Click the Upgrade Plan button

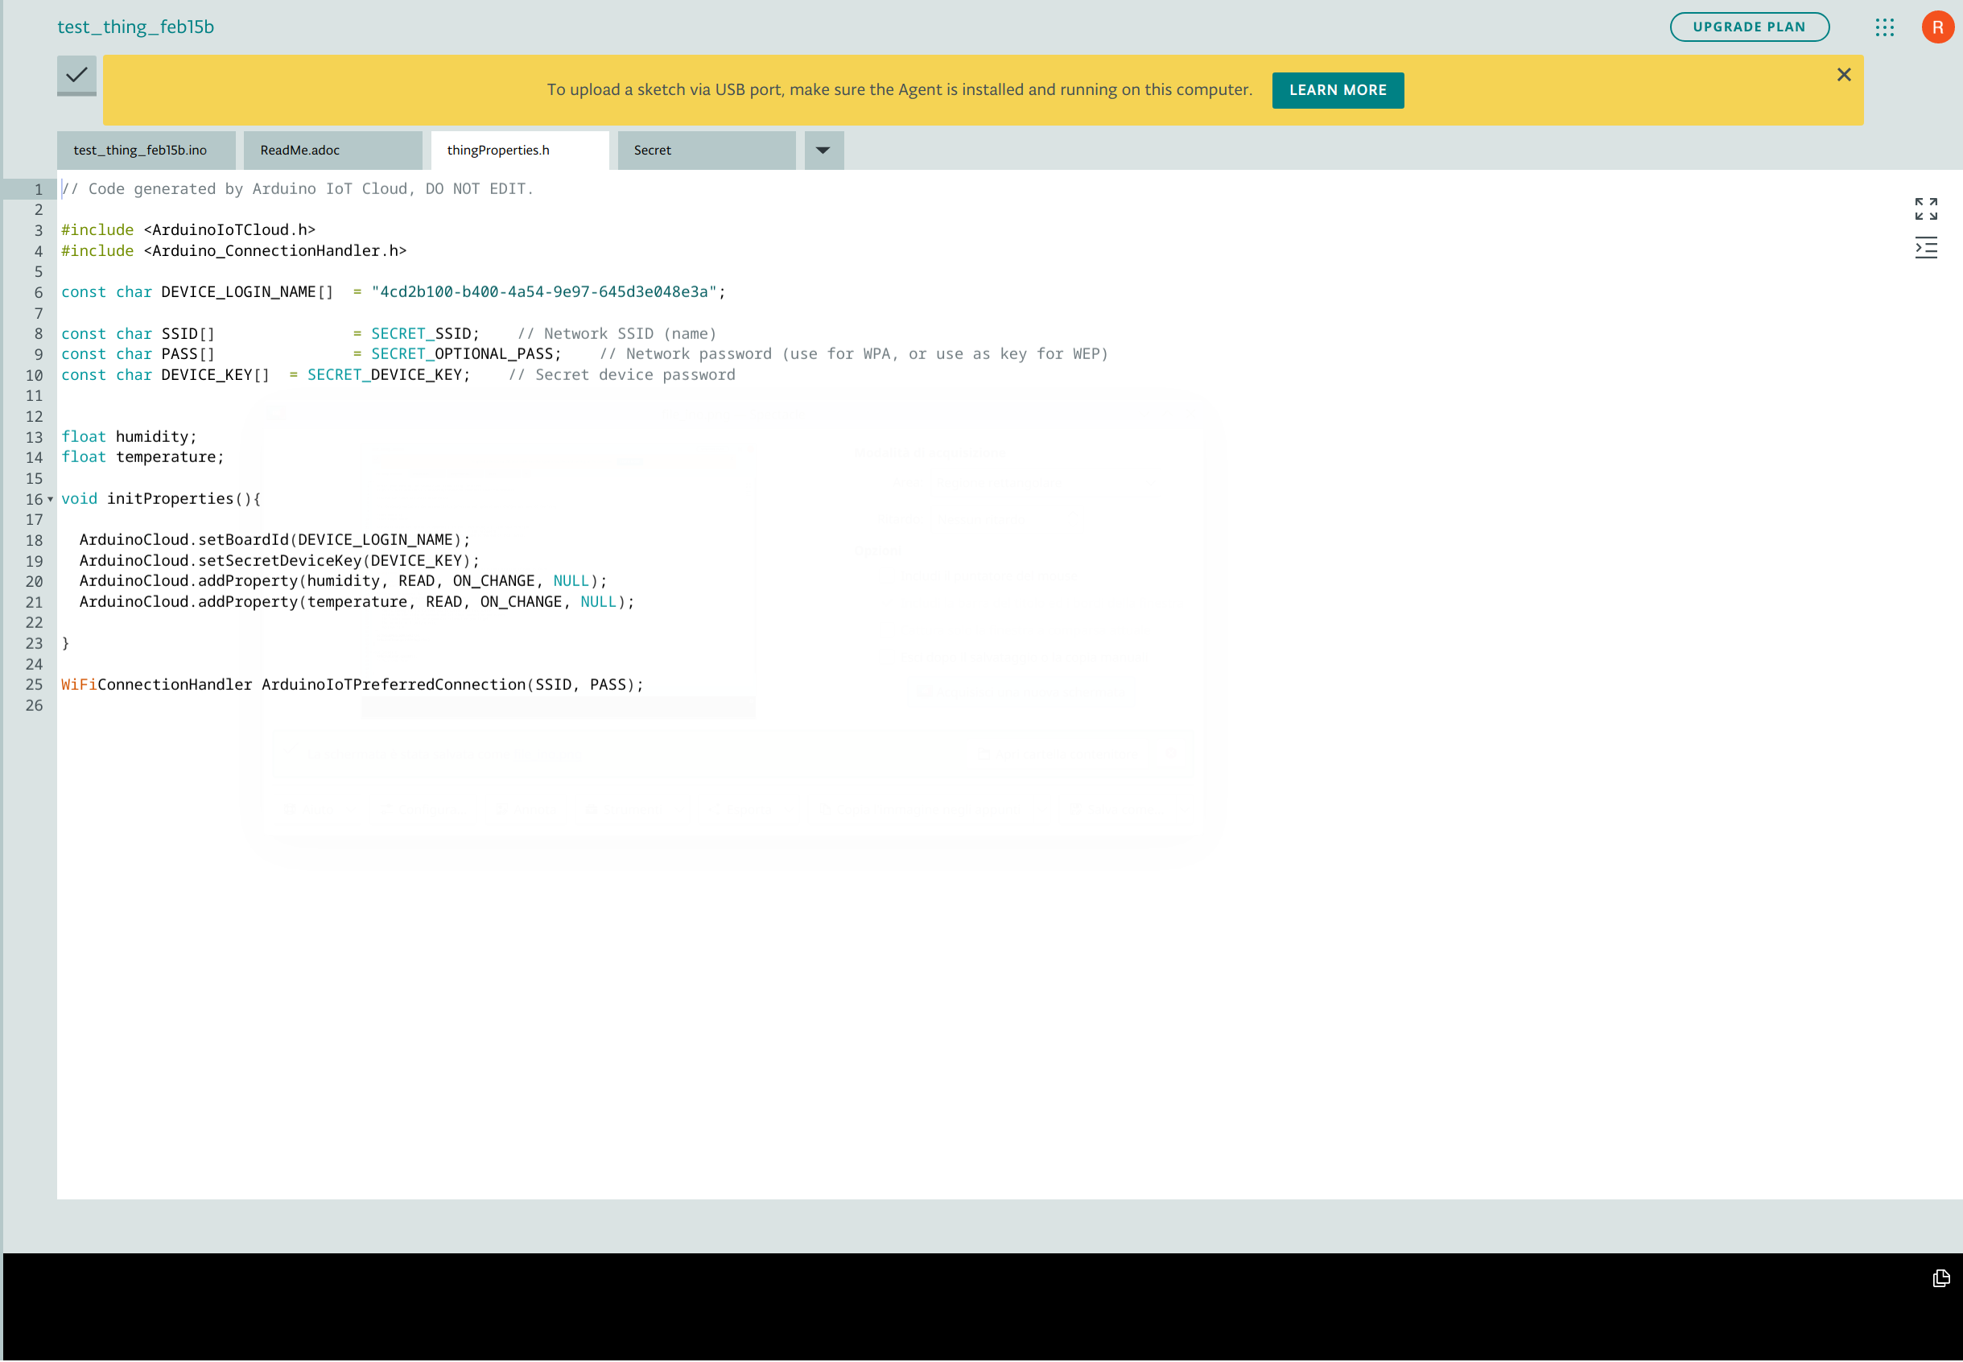click(1748, 27)
